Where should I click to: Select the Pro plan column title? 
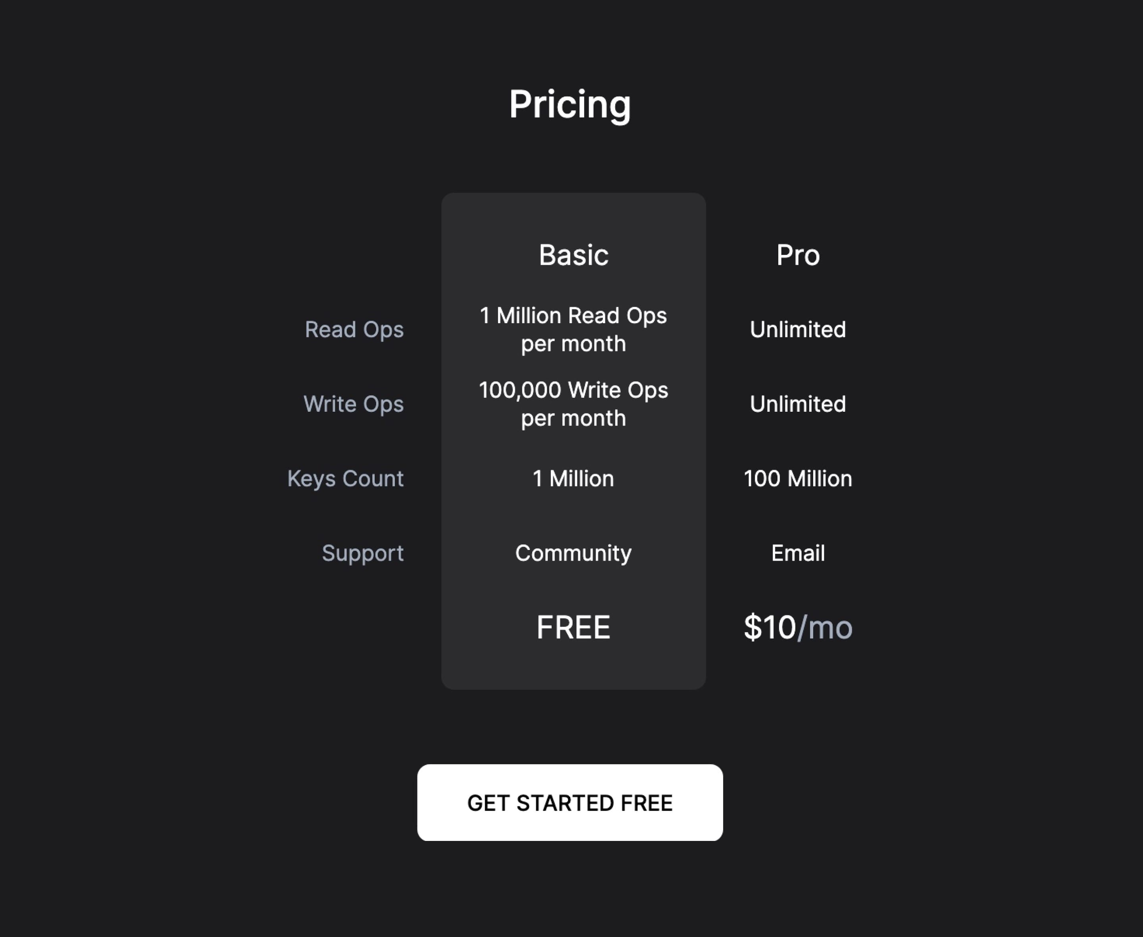tap(798, 255)
